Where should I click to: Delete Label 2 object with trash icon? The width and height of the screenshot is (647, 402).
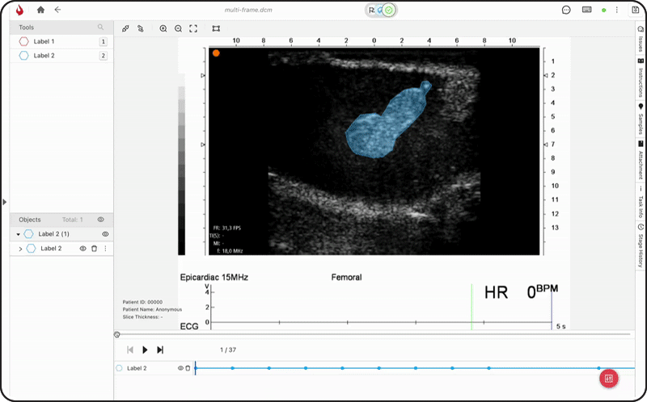pos(94,249)
